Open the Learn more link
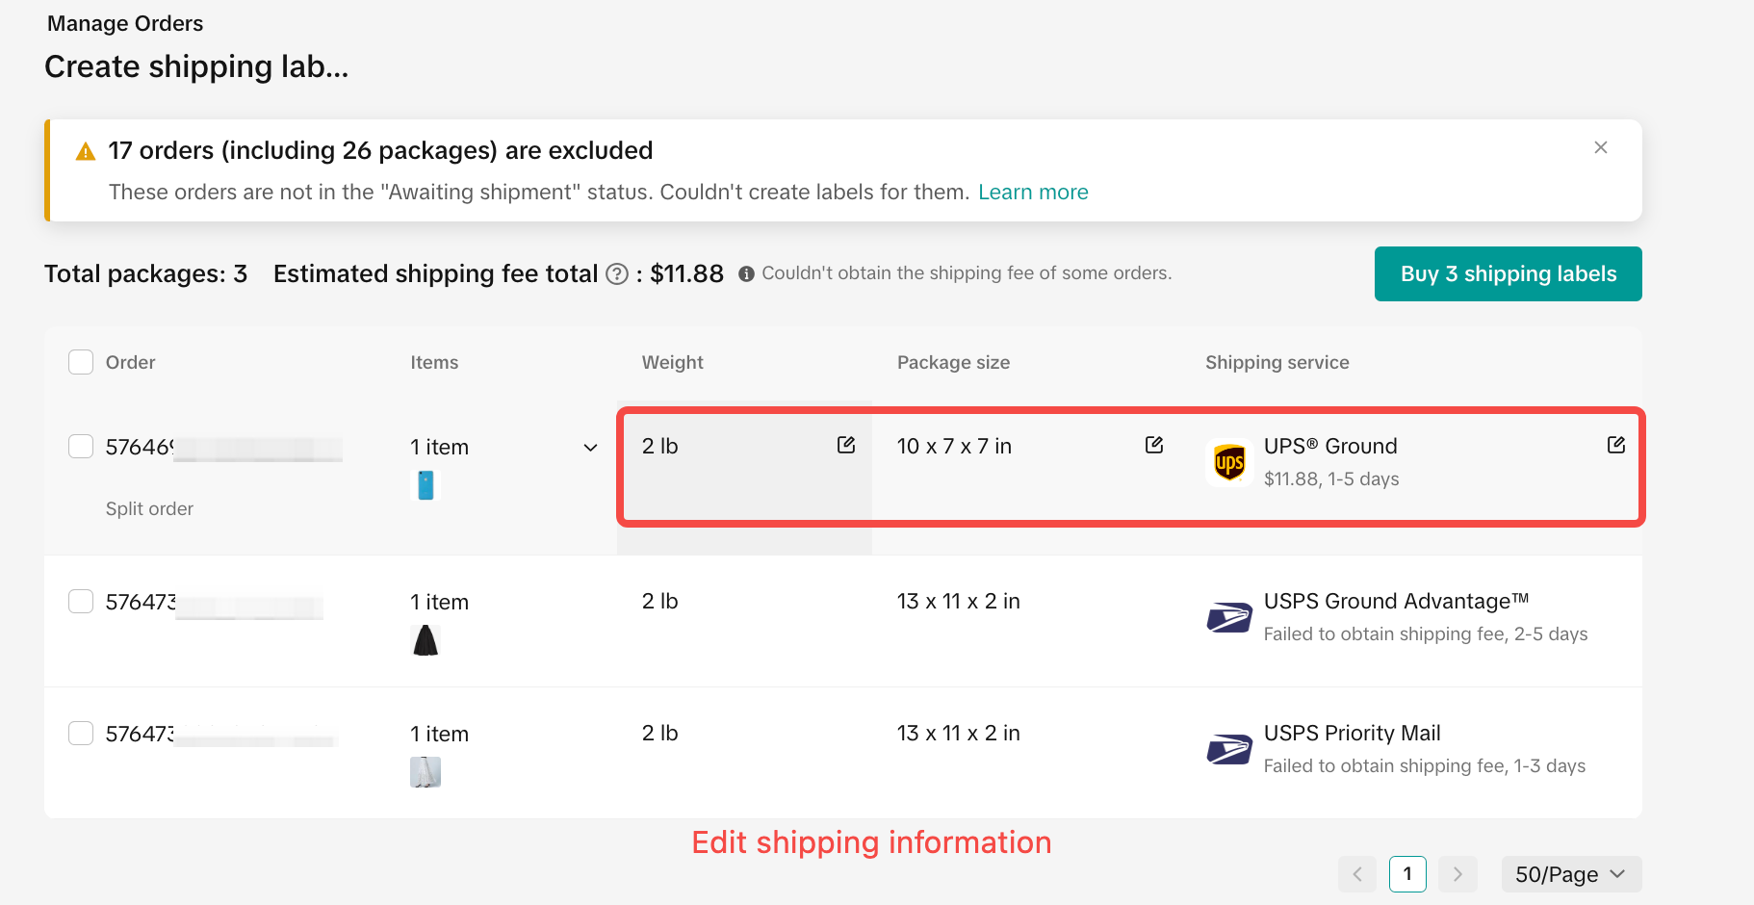Viewport: 1754px width, 905px height. coord(1032,193)
